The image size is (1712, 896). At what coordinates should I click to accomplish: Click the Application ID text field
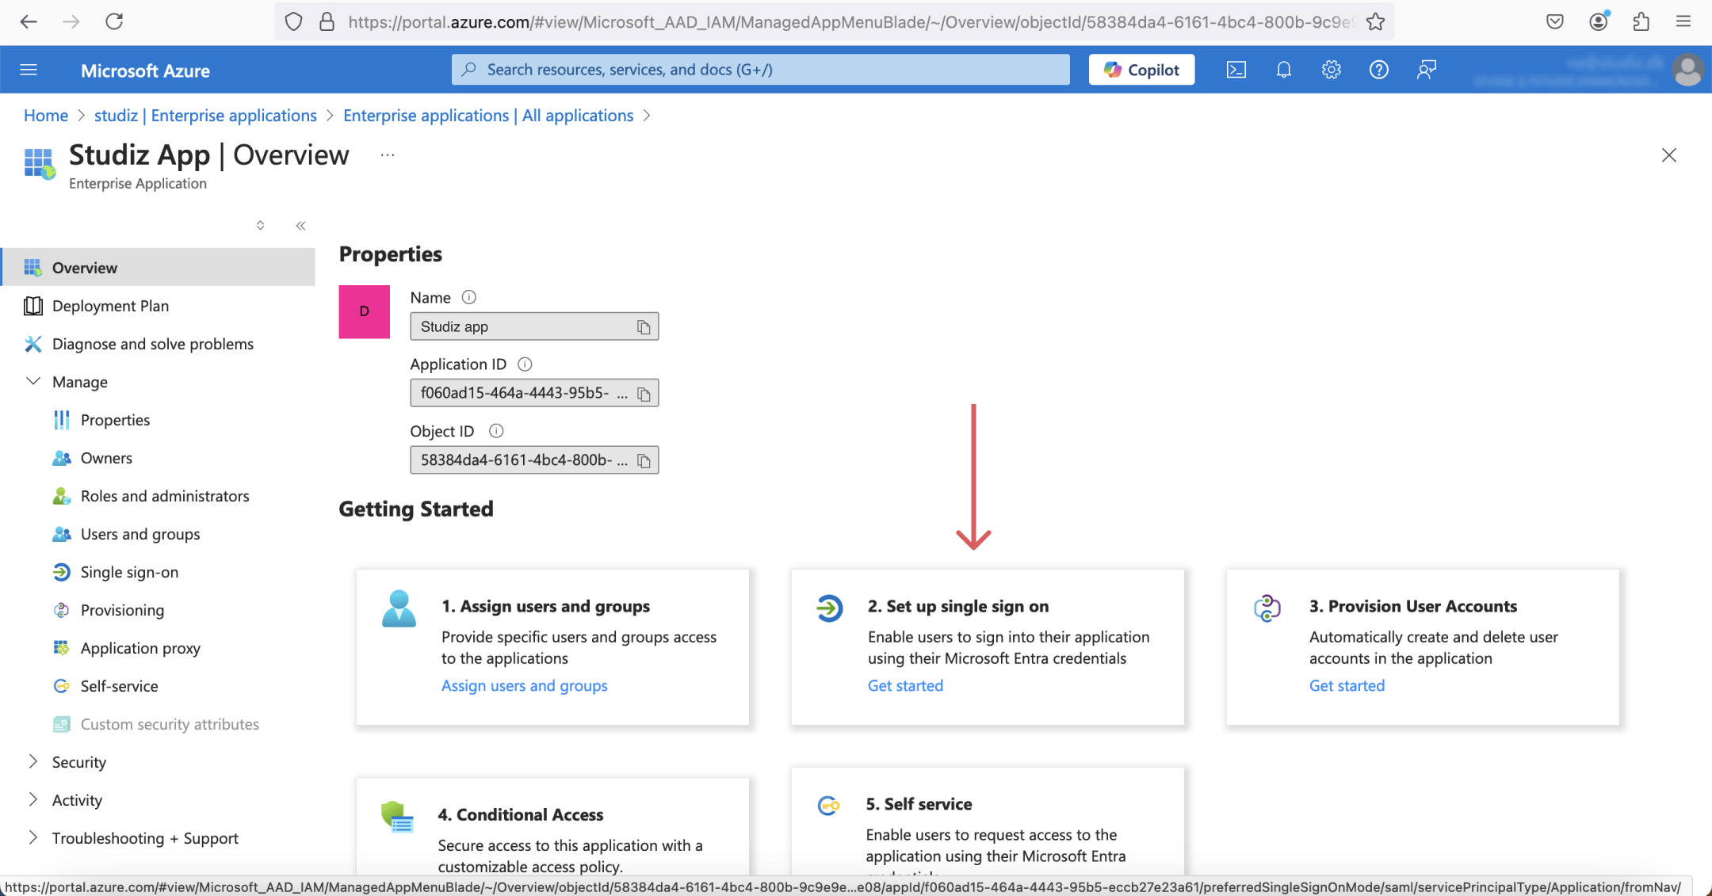tap(534, 393)
